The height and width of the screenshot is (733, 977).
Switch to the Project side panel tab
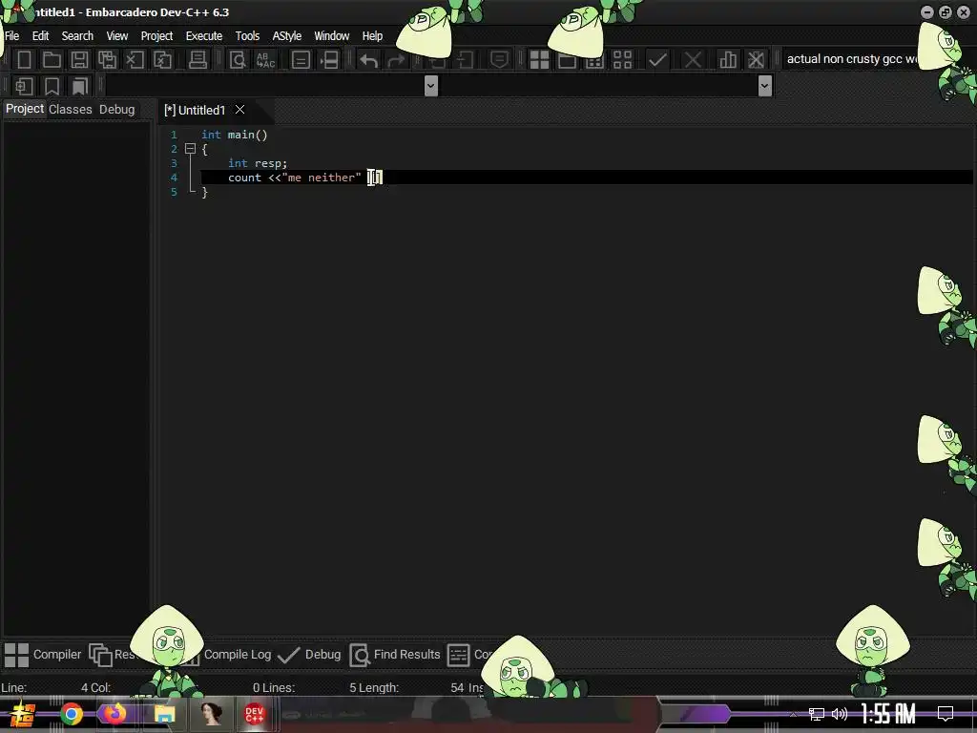pyautogui.click(x=25, y=109)
